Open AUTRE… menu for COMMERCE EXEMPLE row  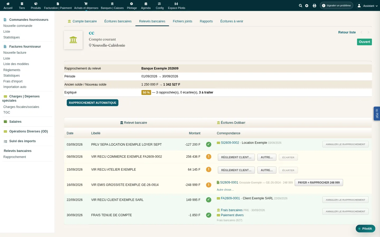(267, 157)
